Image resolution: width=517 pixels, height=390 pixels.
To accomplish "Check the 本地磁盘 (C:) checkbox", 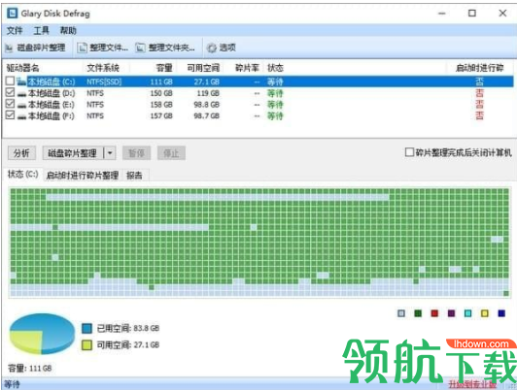I will coord(11,81).
